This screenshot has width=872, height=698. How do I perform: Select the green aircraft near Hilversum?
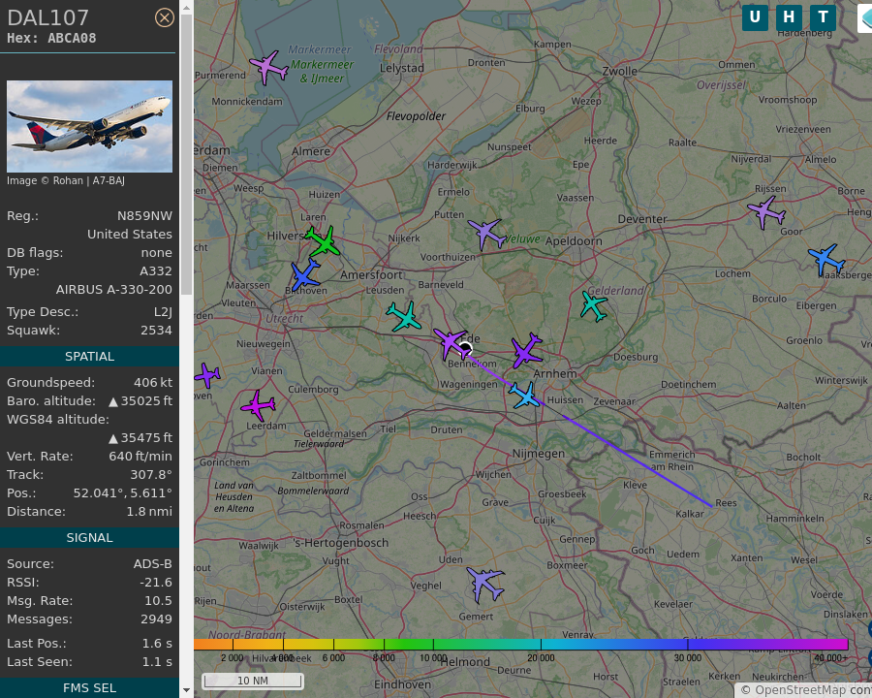tap(323, 241)
